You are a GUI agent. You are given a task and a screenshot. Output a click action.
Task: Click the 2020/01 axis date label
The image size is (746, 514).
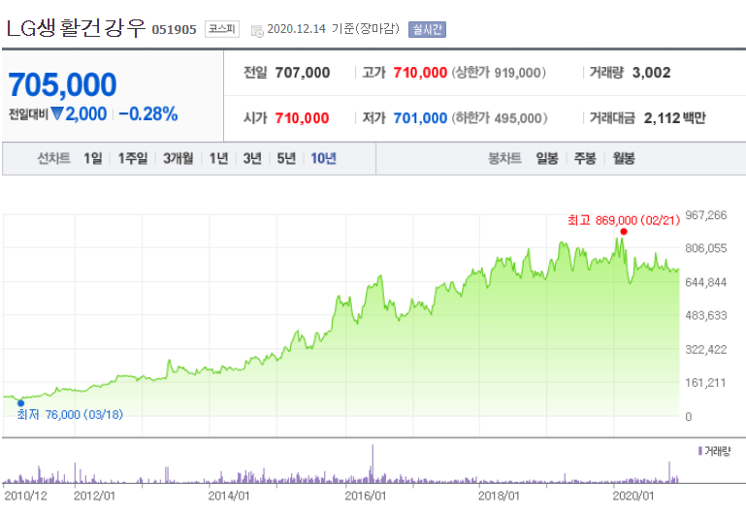[633, 496]
